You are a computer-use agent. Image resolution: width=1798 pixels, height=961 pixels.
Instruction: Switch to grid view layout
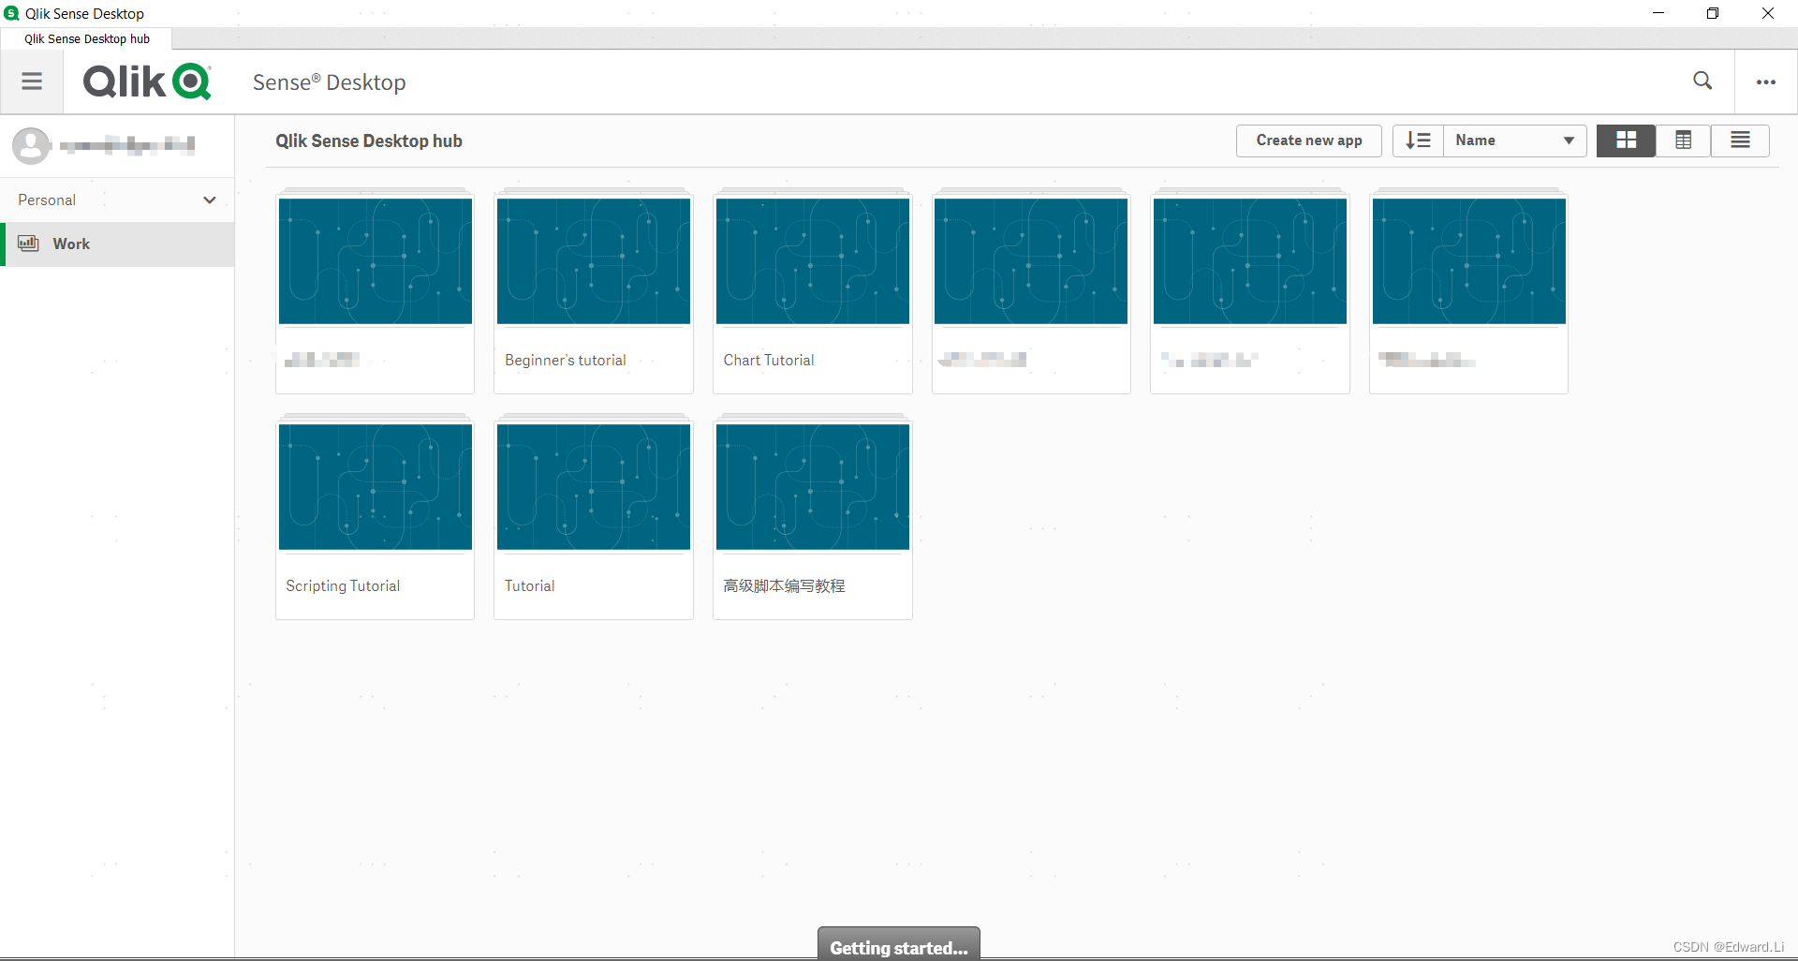pyautogui.click(x=1626, y=140)
